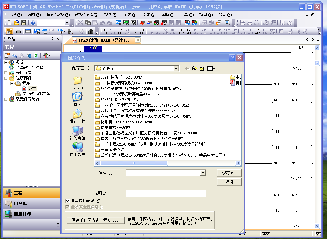Click the binoculars find device icon
This screenshot has width=327, height=239.
click(90, 31)
